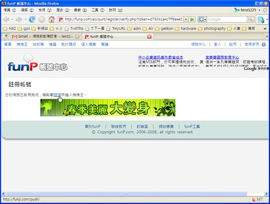Click the small icon left of Gmail tab
Viewport: 270px width, 204px height.
[5, 36]
